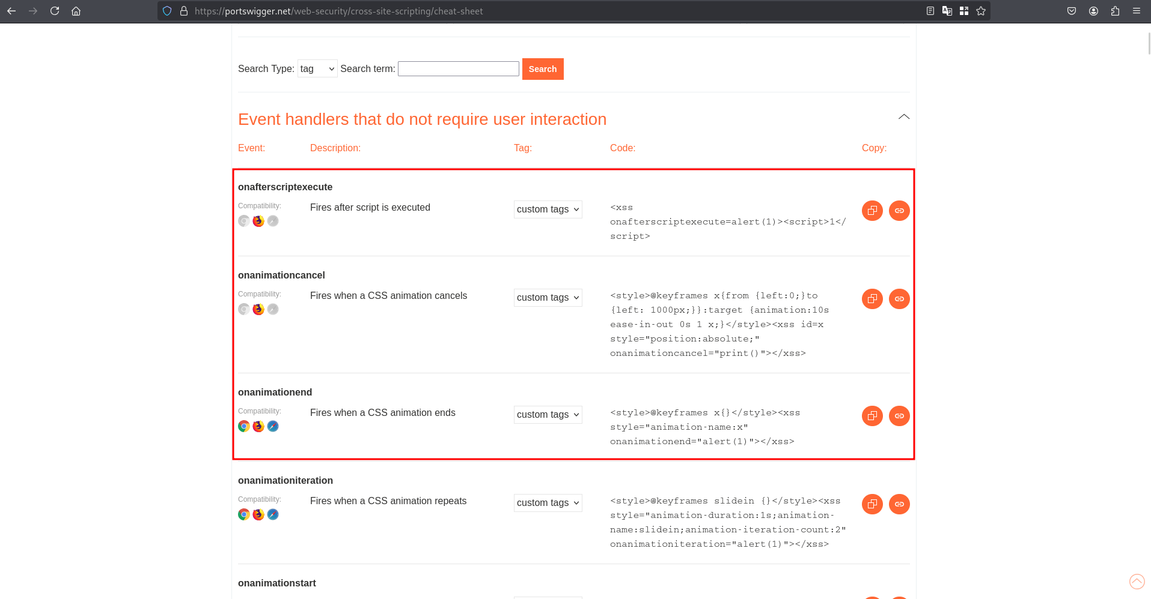Open custom tags dropdown for onanimationcancel
The height and width of the screenshot is (599, 1151).
coord(548,298)
